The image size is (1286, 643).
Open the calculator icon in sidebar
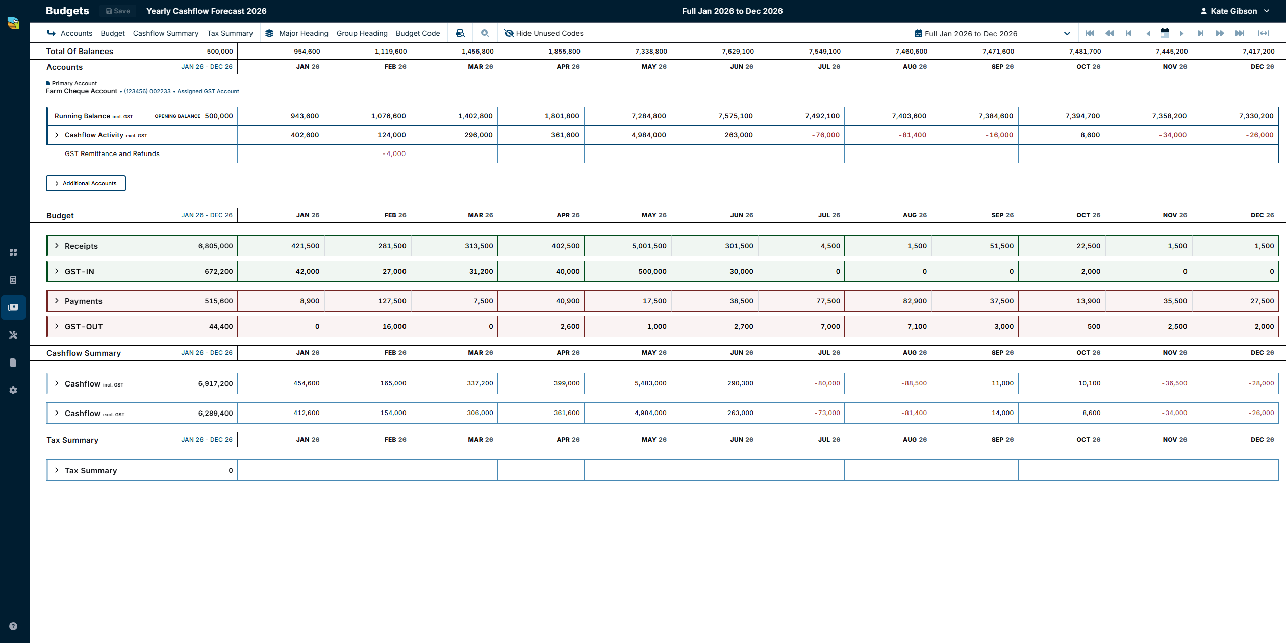13,280
